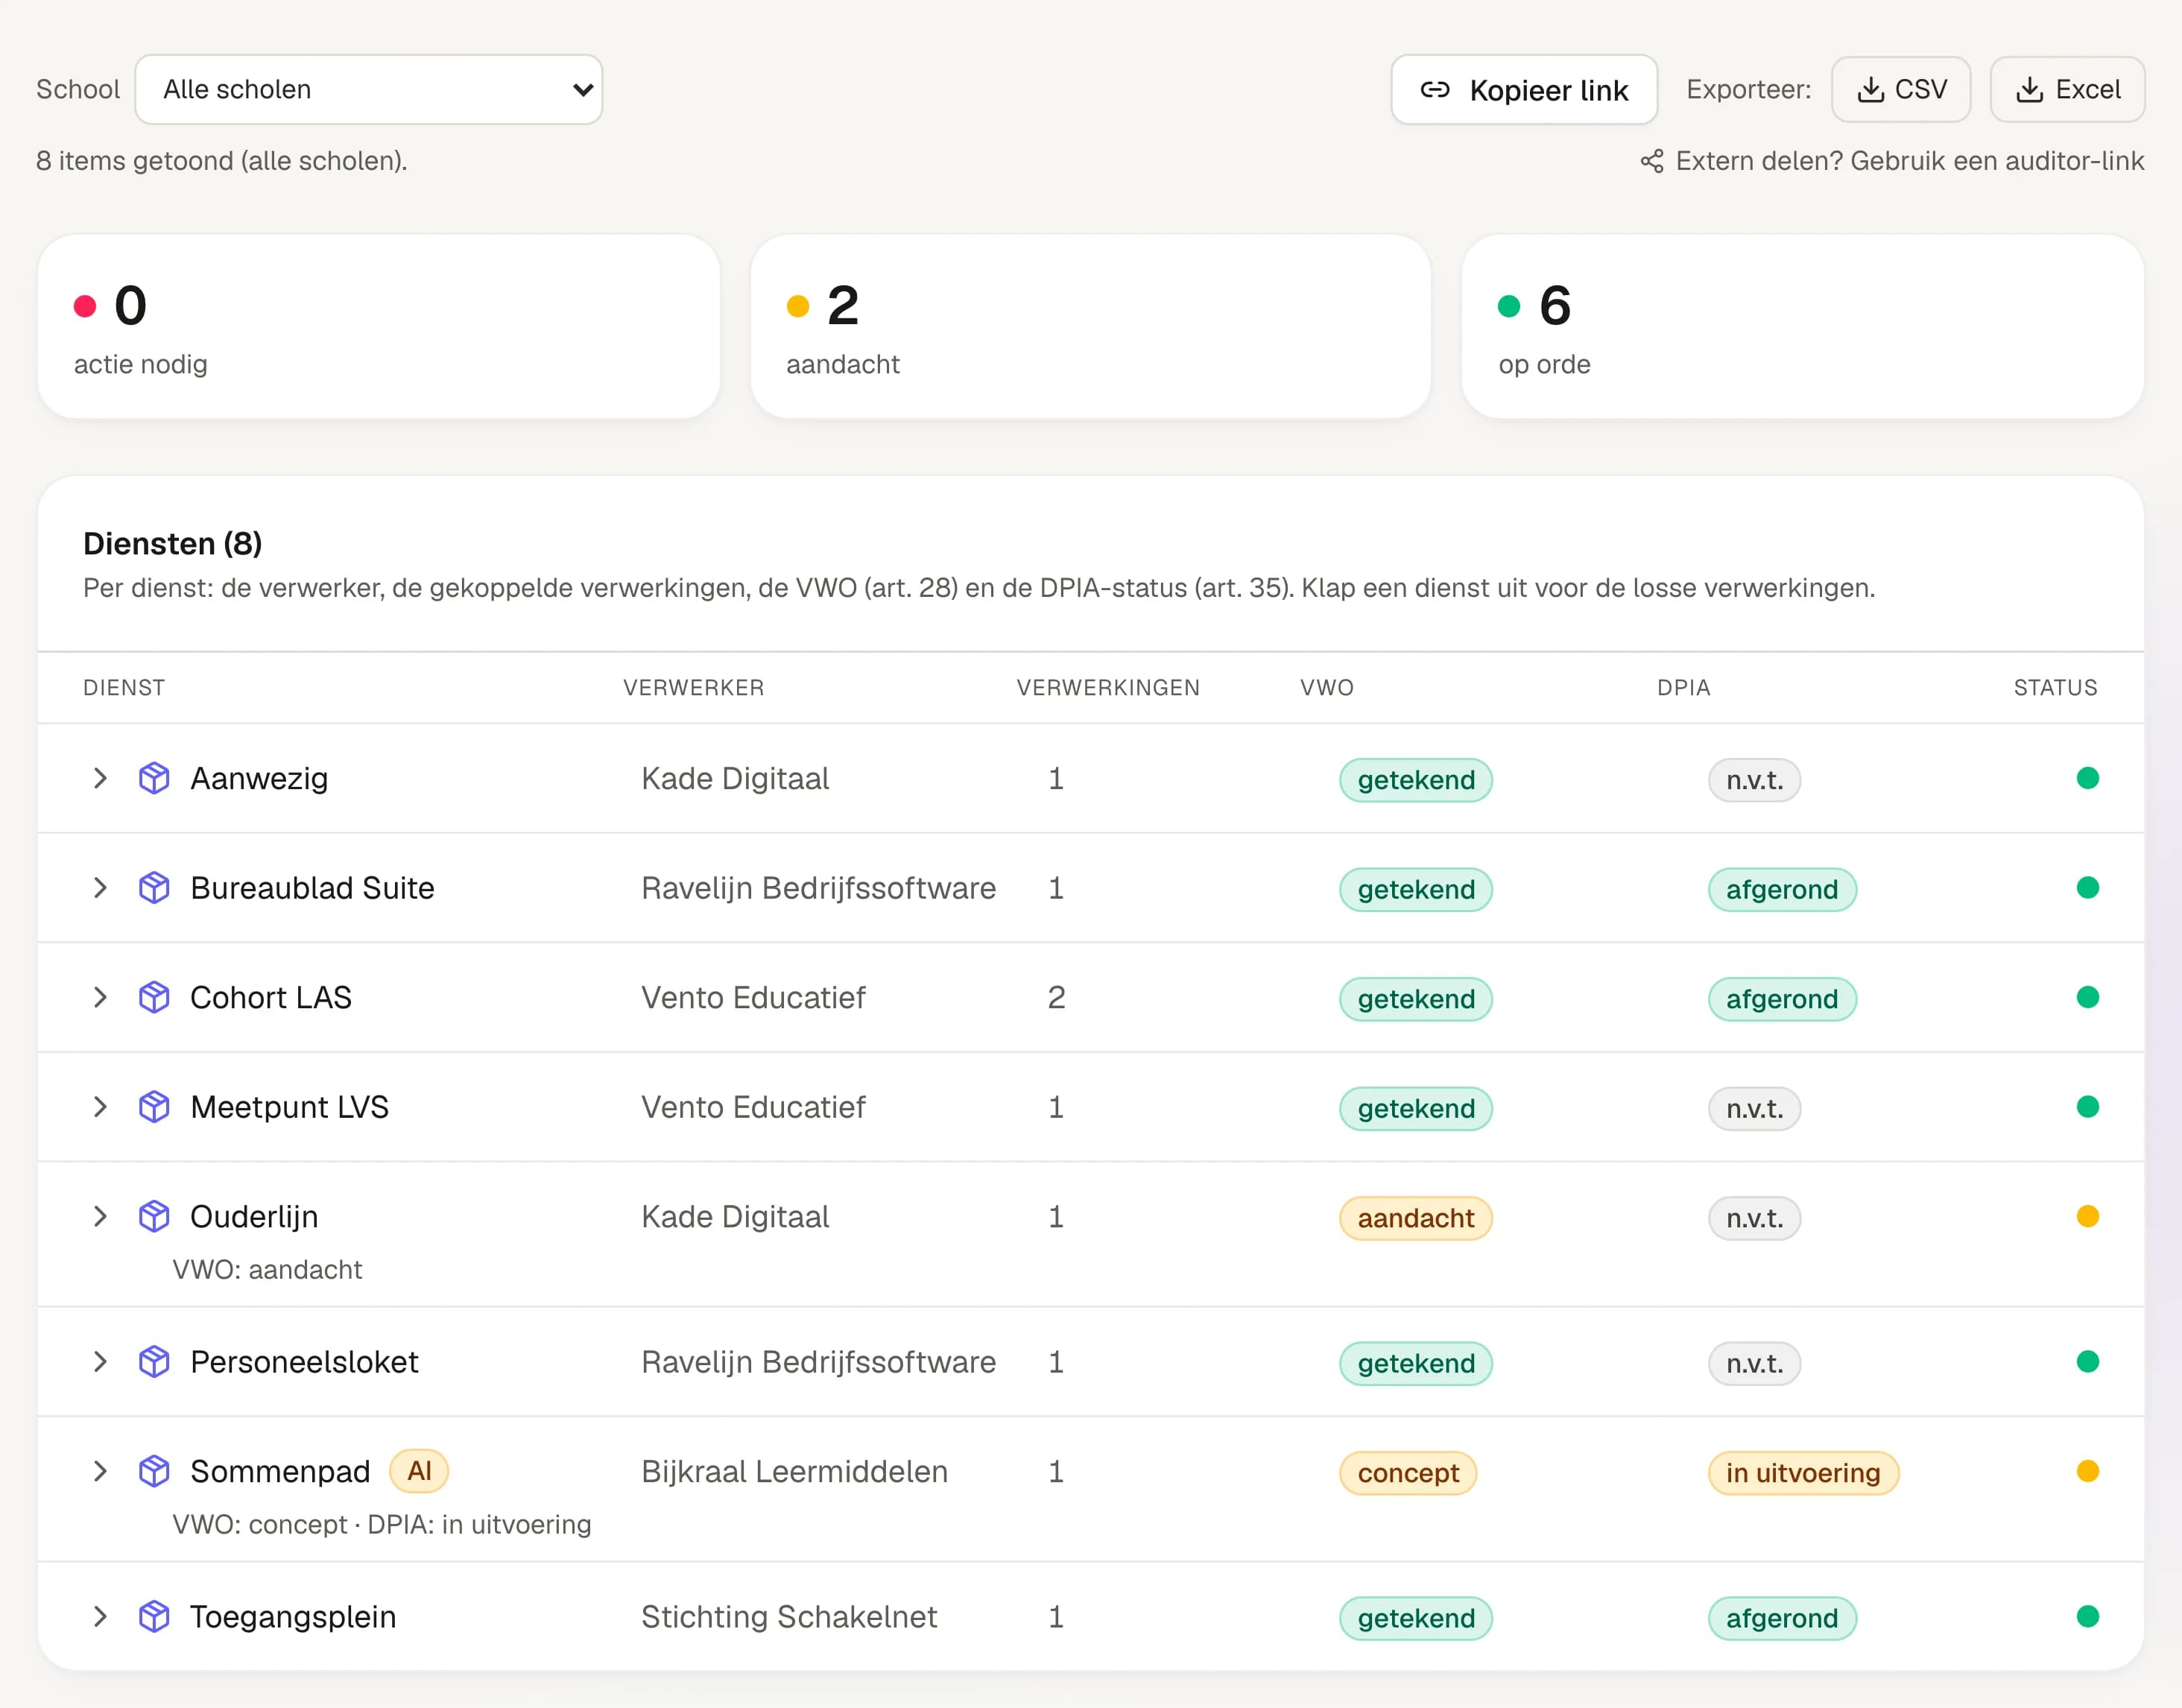Screen dimensions: 2182x1708
Task: Click the VWO column header
Action: click(1327, 688)
